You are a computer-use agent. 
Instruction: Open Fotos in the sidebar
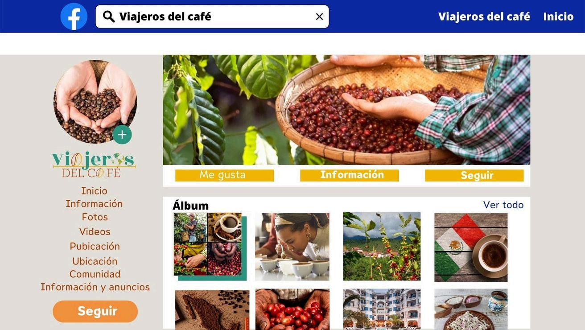click(x=95, y=217)
